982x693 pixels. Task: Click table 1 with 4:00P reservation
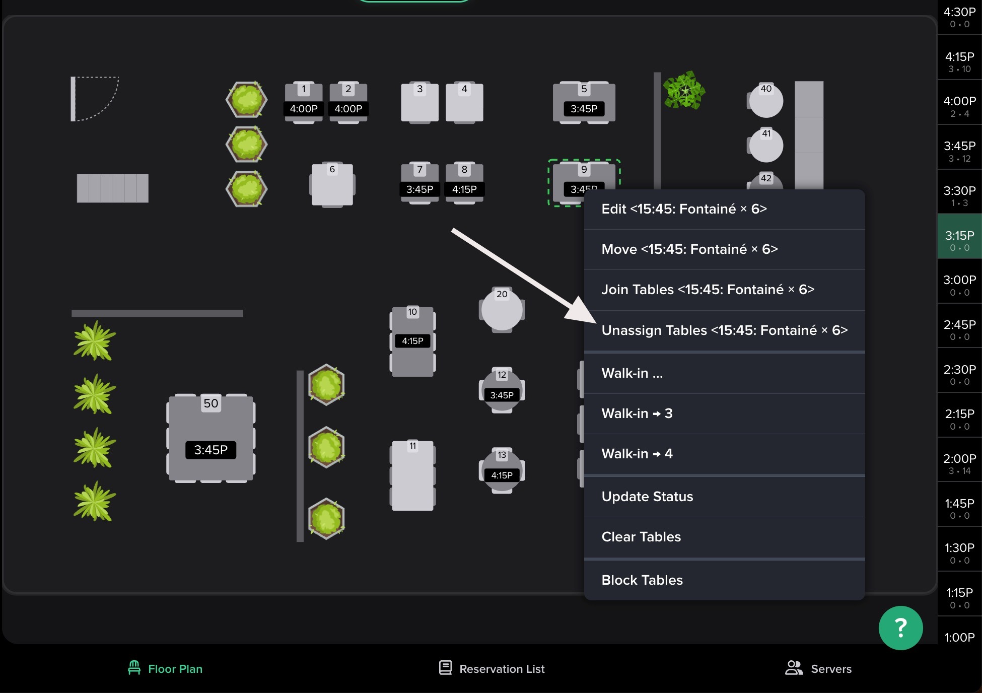click(x=304, y=103)
